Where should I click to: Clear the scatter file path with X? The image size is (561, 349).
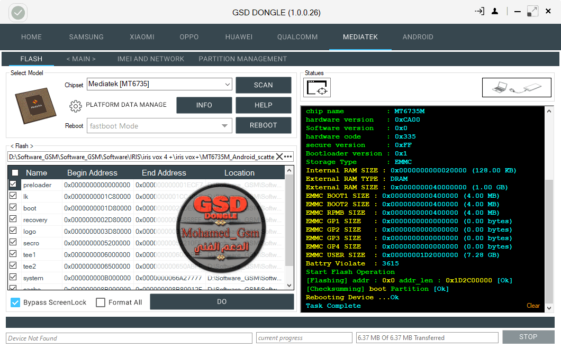[x=279, y=157]
